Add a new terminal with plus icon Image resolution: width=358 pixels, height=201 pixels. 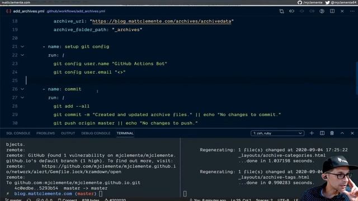312,133
